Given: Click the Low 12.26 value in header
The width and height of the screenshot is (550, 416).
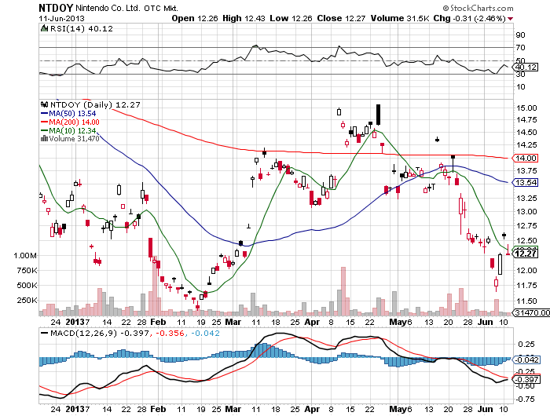Looking at the screenshot, I should coord(291,19).
